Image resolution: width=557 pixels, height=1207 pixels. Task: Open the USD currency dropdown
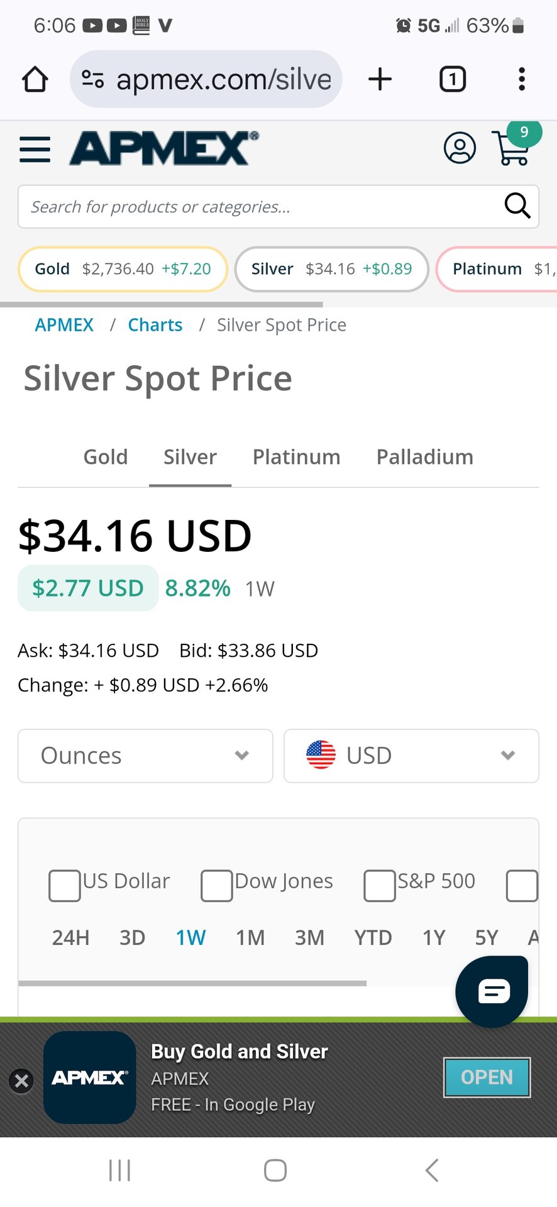coord(411,756)
